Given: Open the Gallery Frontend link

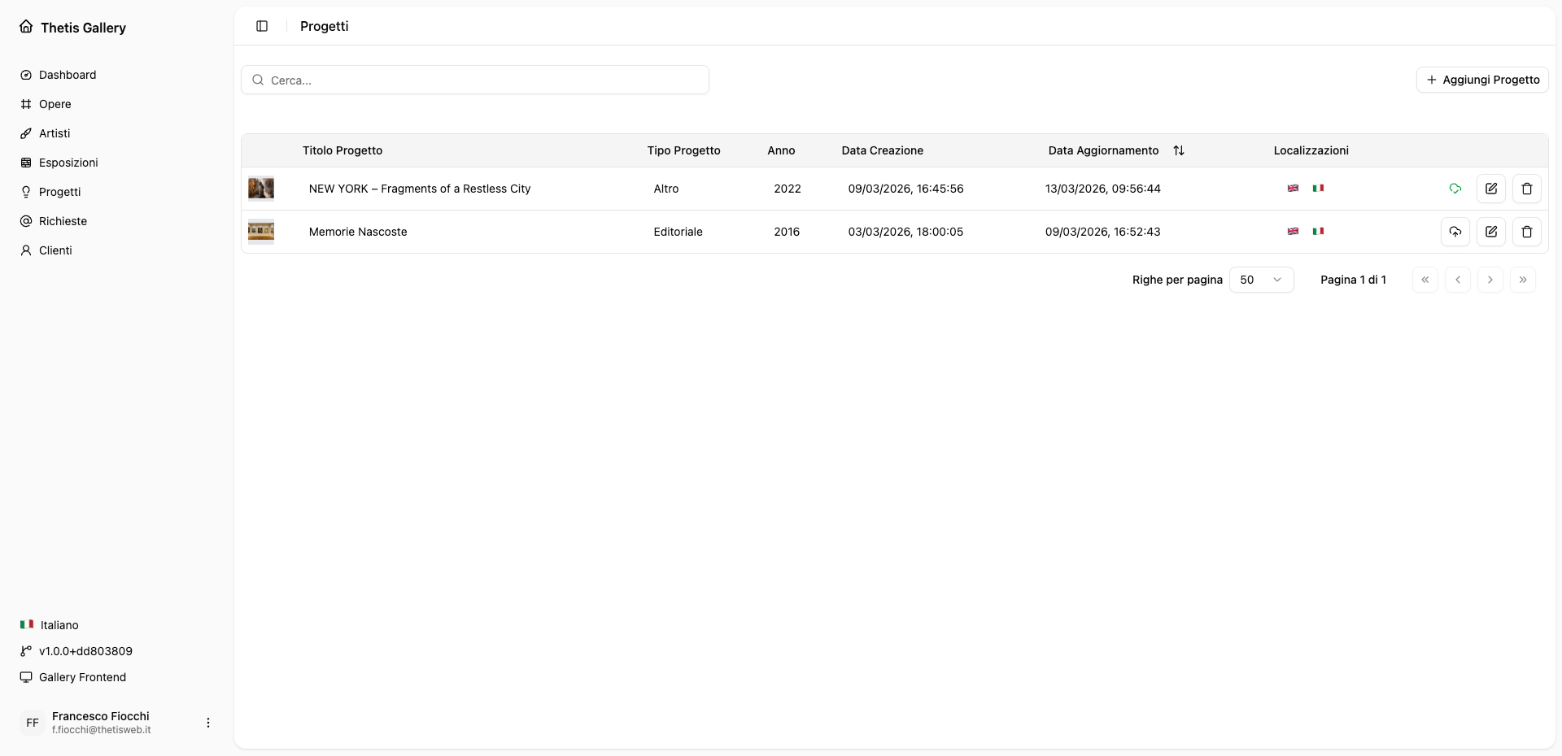Looking at the screenshot, I should (x=82, y=677).
